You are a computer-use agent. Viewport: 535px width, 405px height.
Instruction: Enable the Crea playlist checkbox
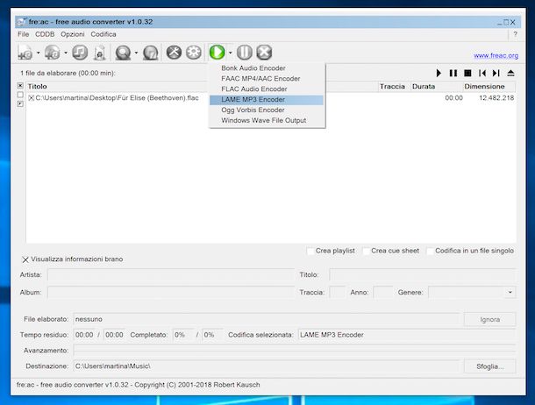pos(310,252)
